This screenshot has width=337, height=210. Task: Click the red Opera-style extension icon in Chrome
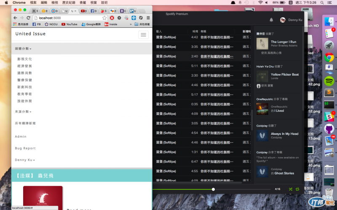pos(112,18)
